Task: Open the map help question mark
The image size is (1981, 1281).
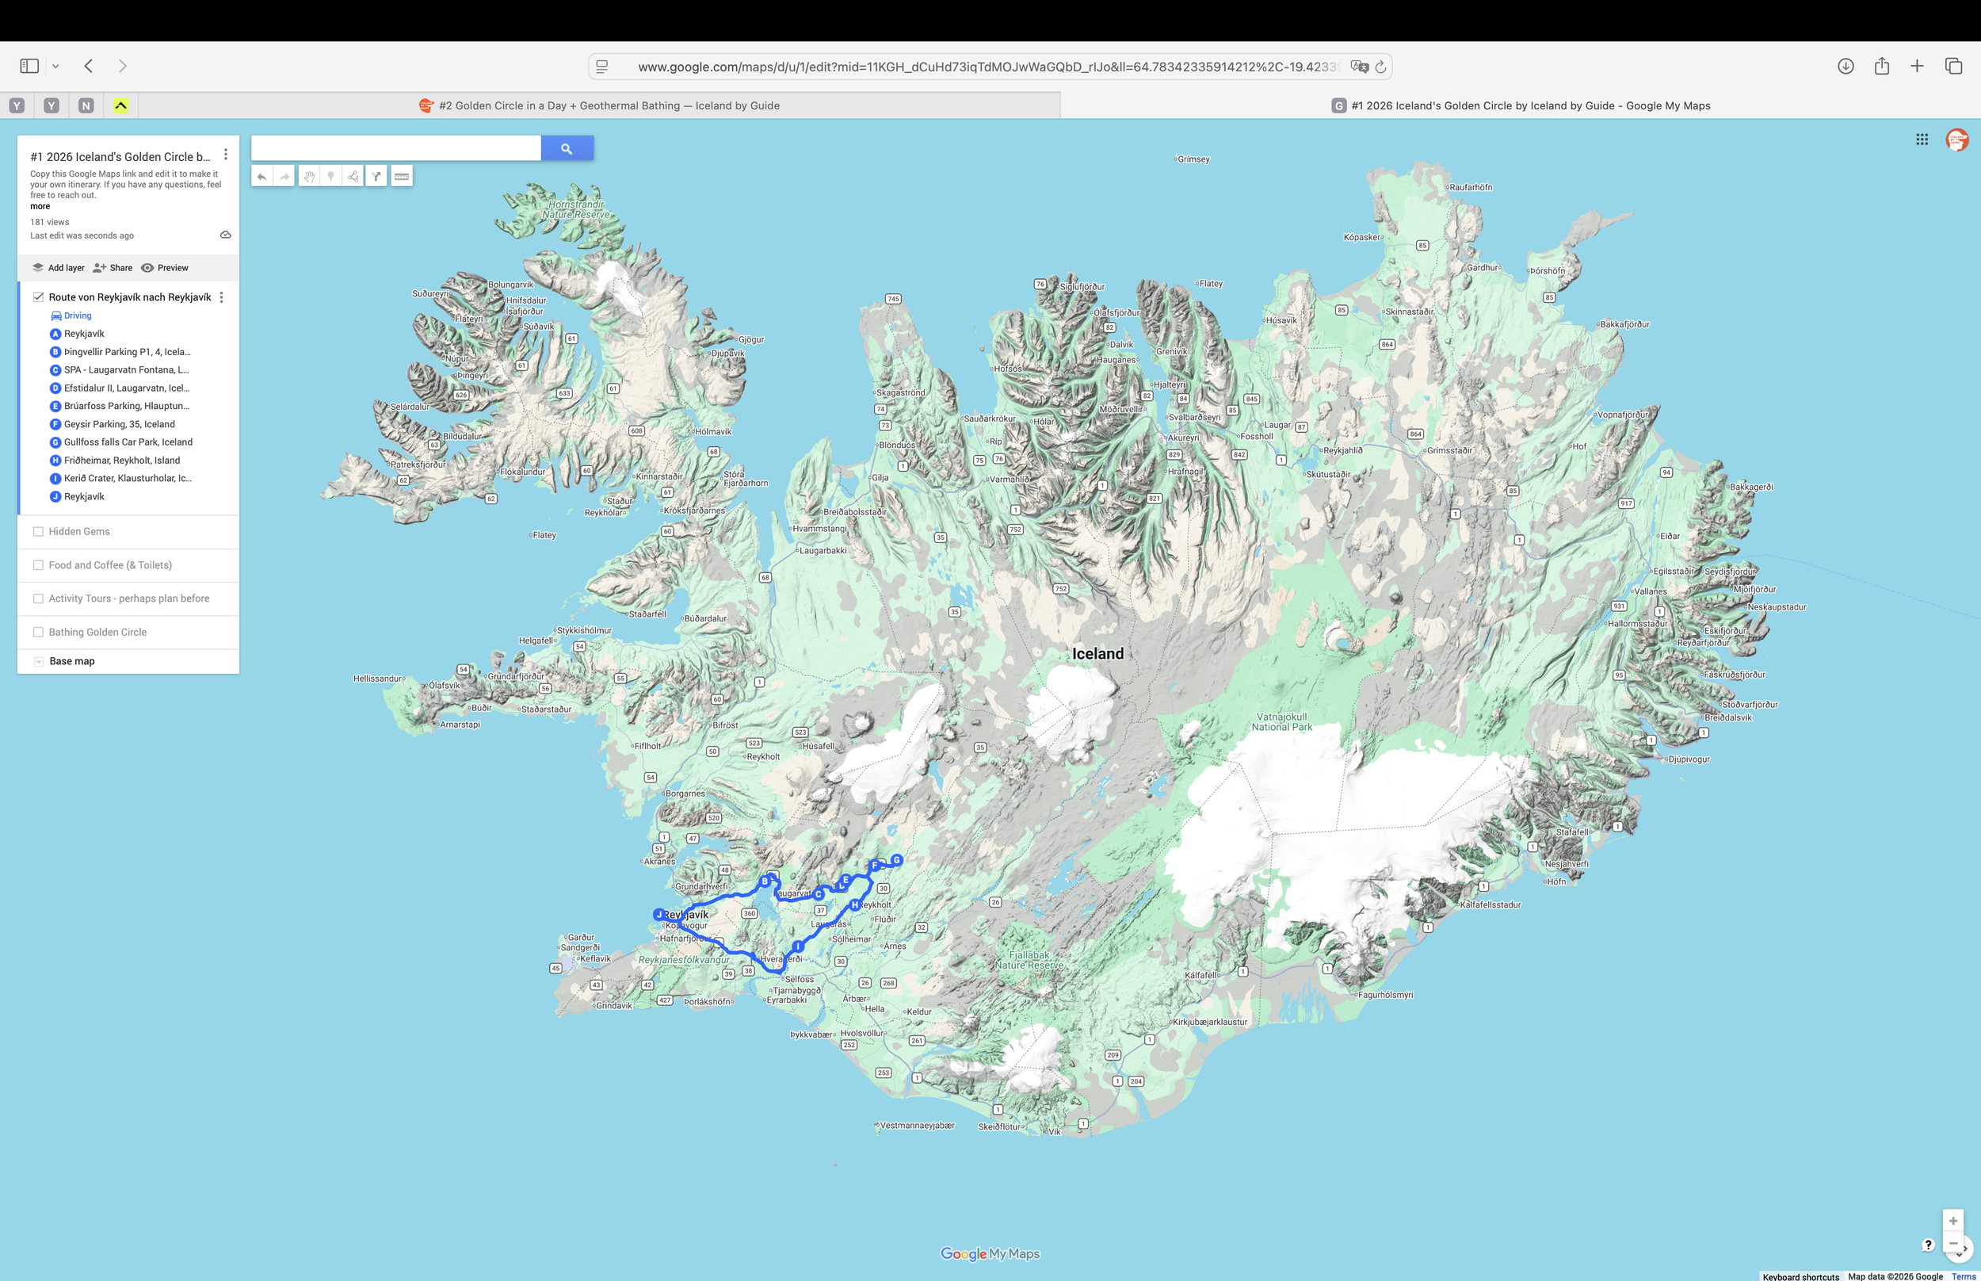Action: tap(1928, 1245)
